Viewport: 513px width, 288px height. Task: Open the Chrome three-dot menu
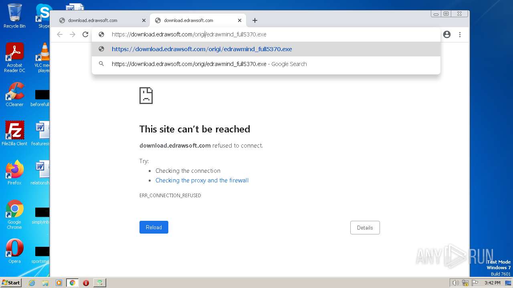point(460,34)
